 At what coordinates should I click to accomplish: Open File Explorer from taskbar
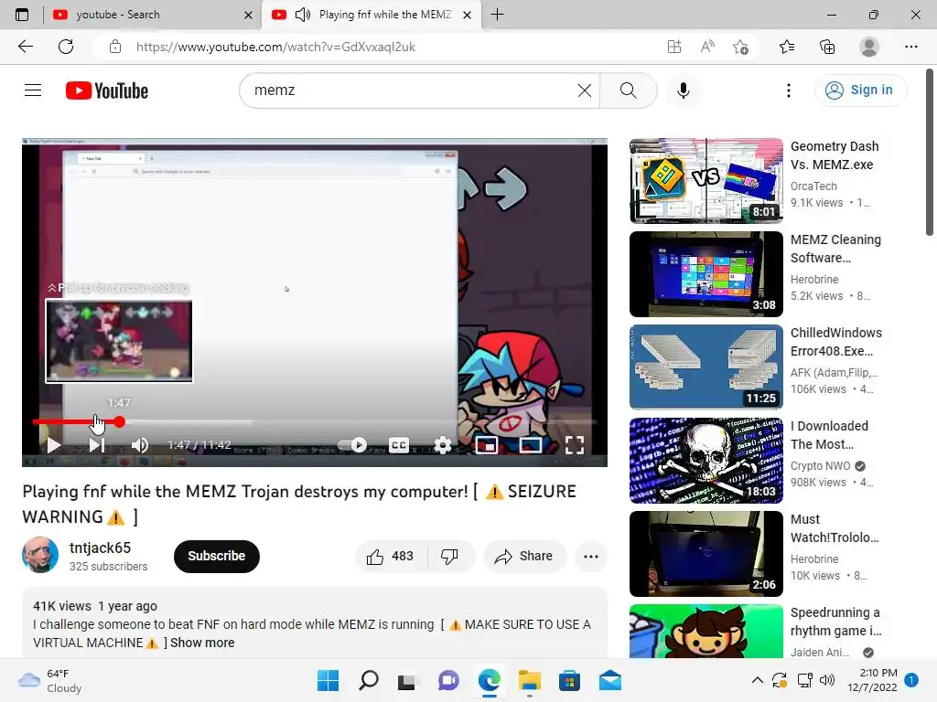[x=530, y=680]
